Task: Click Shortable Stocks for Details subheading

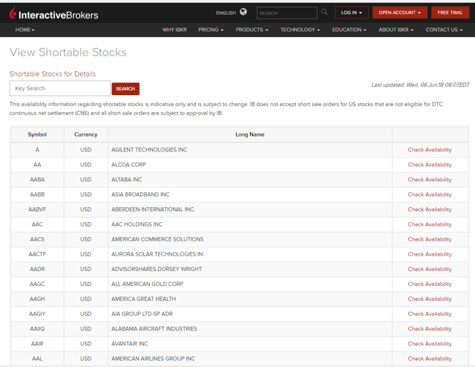Action: tap(53, 74)
